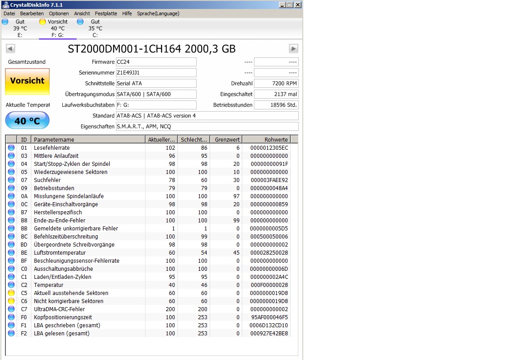Sort by the Rohwerte column header

(267, 139)
